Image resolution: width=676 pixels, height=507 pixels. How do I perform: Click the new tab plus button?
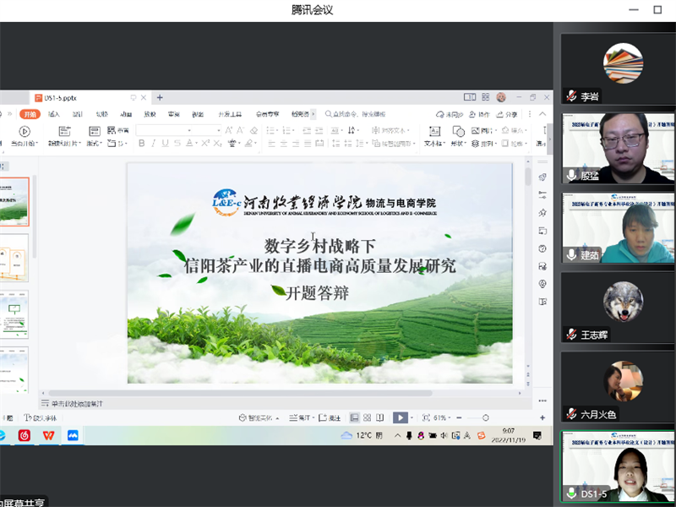pos(160,98)
